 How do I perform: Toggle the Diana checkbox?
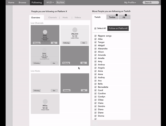pos(95,109)
